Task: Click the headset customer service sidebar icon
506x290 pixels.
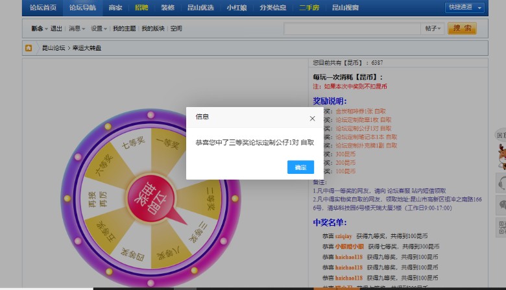Action: 501,183
